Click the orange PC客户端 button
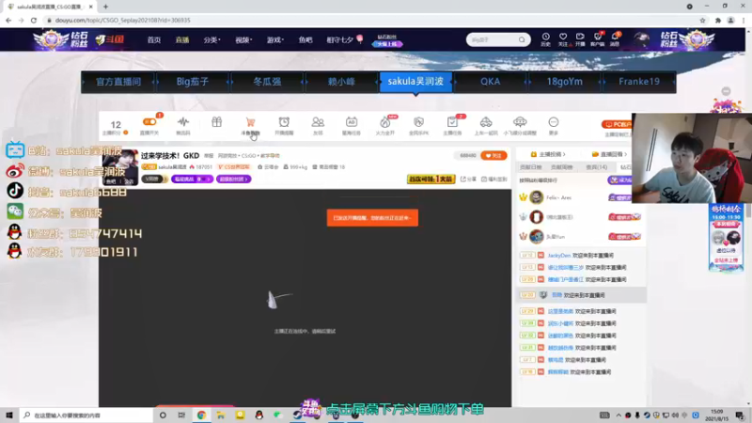This screenshot has width=752, height=423. (x=618, y=124)
